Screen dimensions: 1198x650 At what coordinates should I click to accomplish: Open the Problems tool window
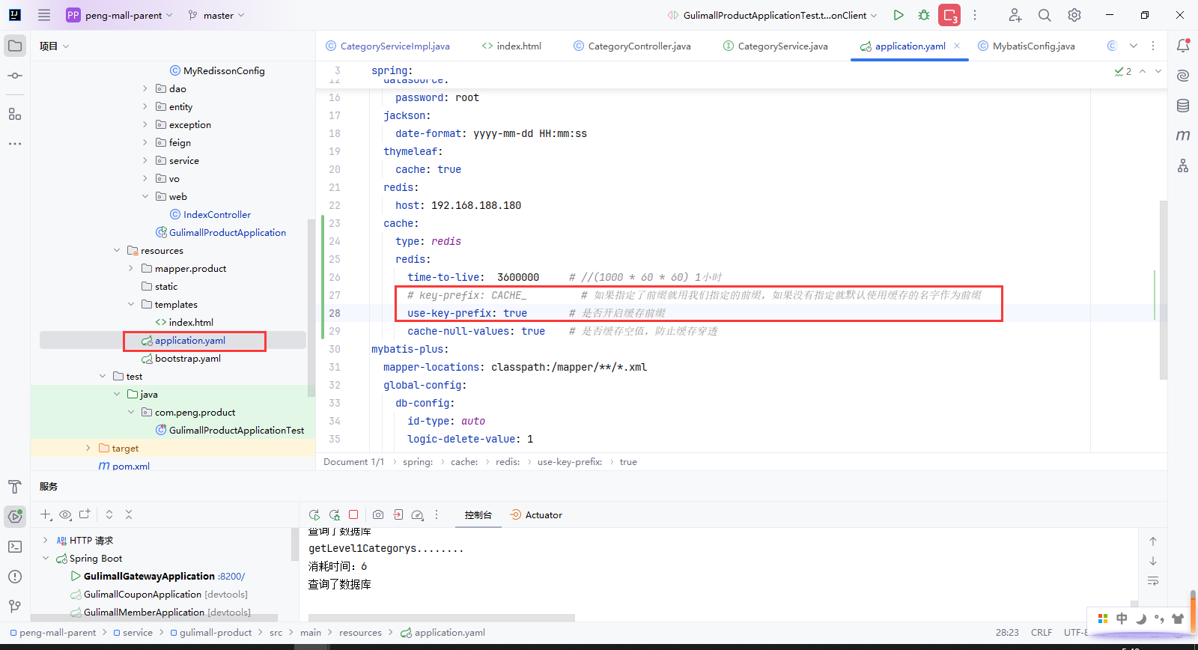click(15, 577)
